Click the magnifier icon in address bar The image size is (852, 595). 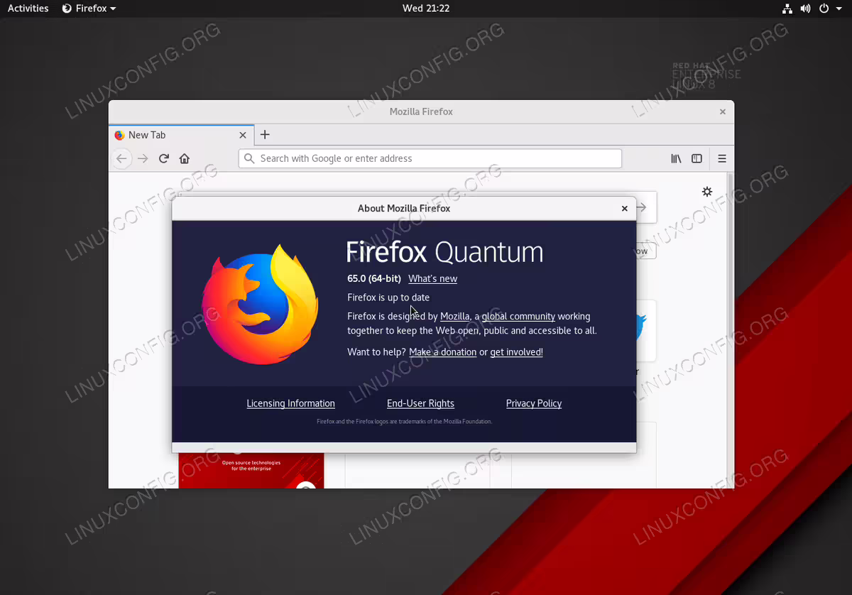coord(249,158)
